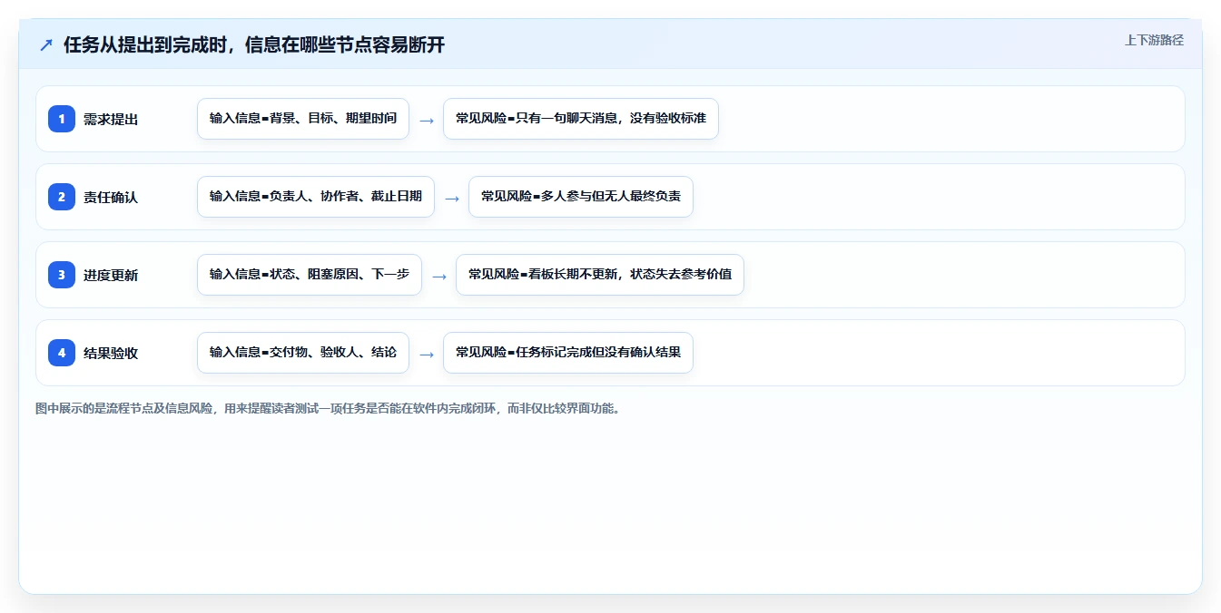Click the arrow in the 结果验收 row
Screen dimensions: 1221x613
coord(427,354)
